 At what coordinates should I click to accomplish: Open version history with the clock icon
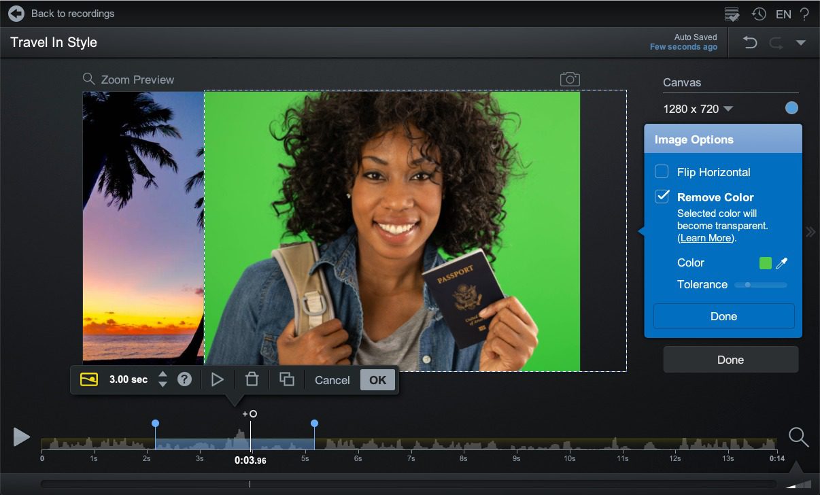(x=759, y=14)
